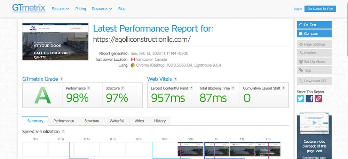Click the Compare button

[x=314, y=34]
